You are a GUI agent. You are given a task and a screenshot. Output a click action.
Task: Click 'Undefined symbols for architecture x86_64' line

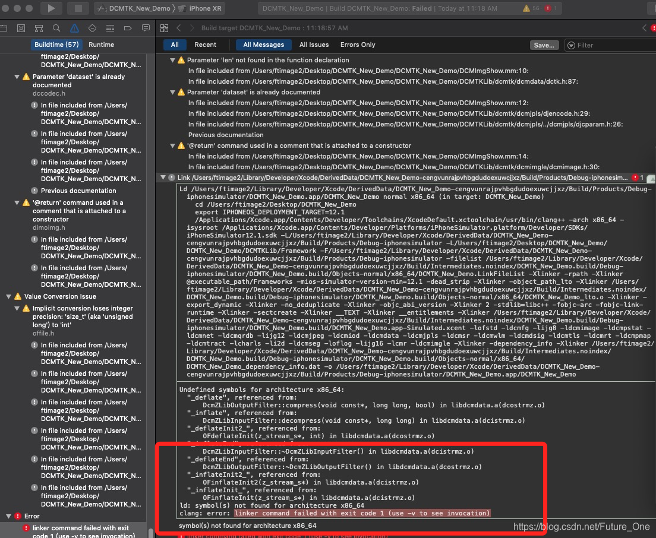pyautogui.click(x=261, y=390)
